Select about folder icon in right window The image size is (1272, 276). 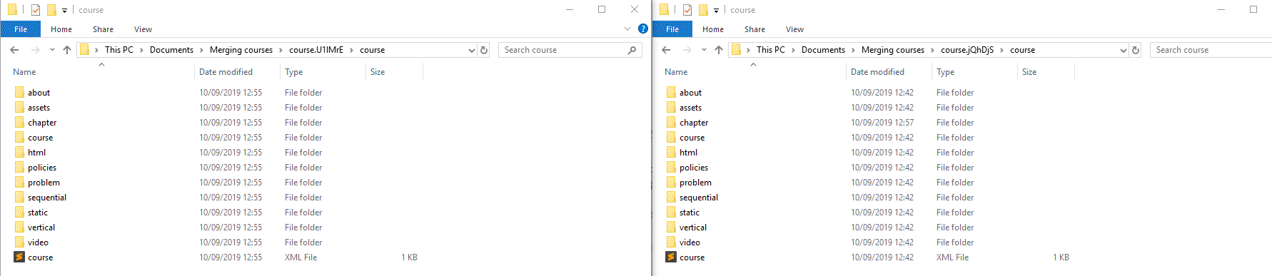coord(671,93)
